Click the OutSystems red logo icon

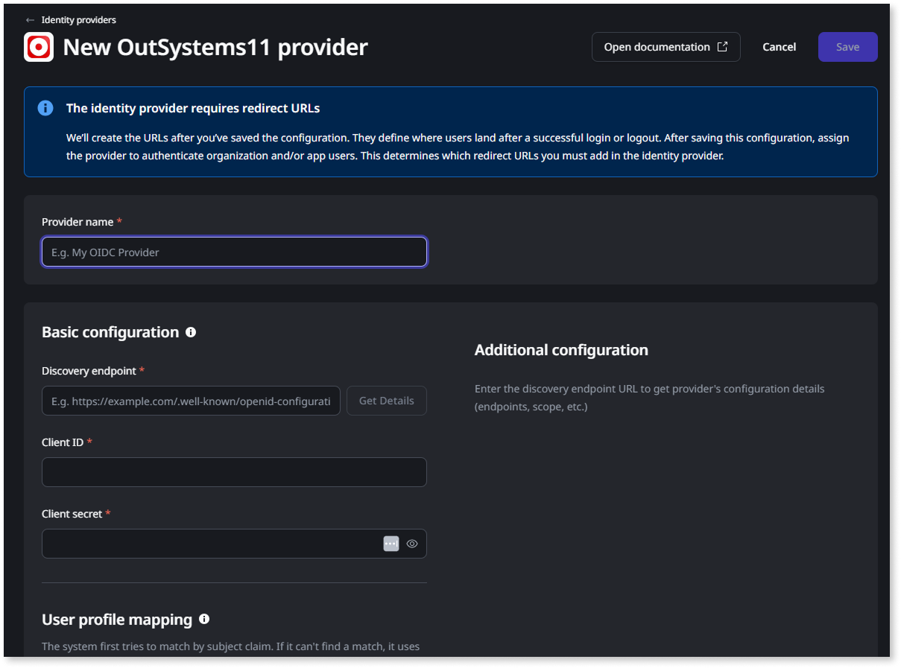(x=39, y=47)
